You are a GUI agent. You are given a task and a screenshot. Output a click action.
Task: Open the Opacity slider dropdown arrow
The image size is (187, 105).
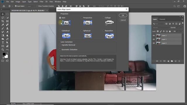tap(182, 27)
